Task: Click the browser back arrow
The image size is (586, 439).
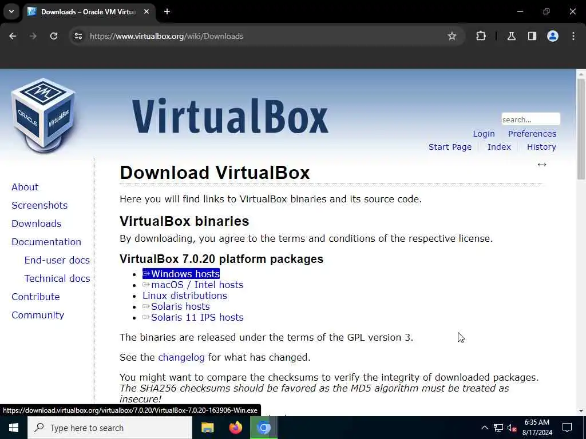Action: [13, 36]
